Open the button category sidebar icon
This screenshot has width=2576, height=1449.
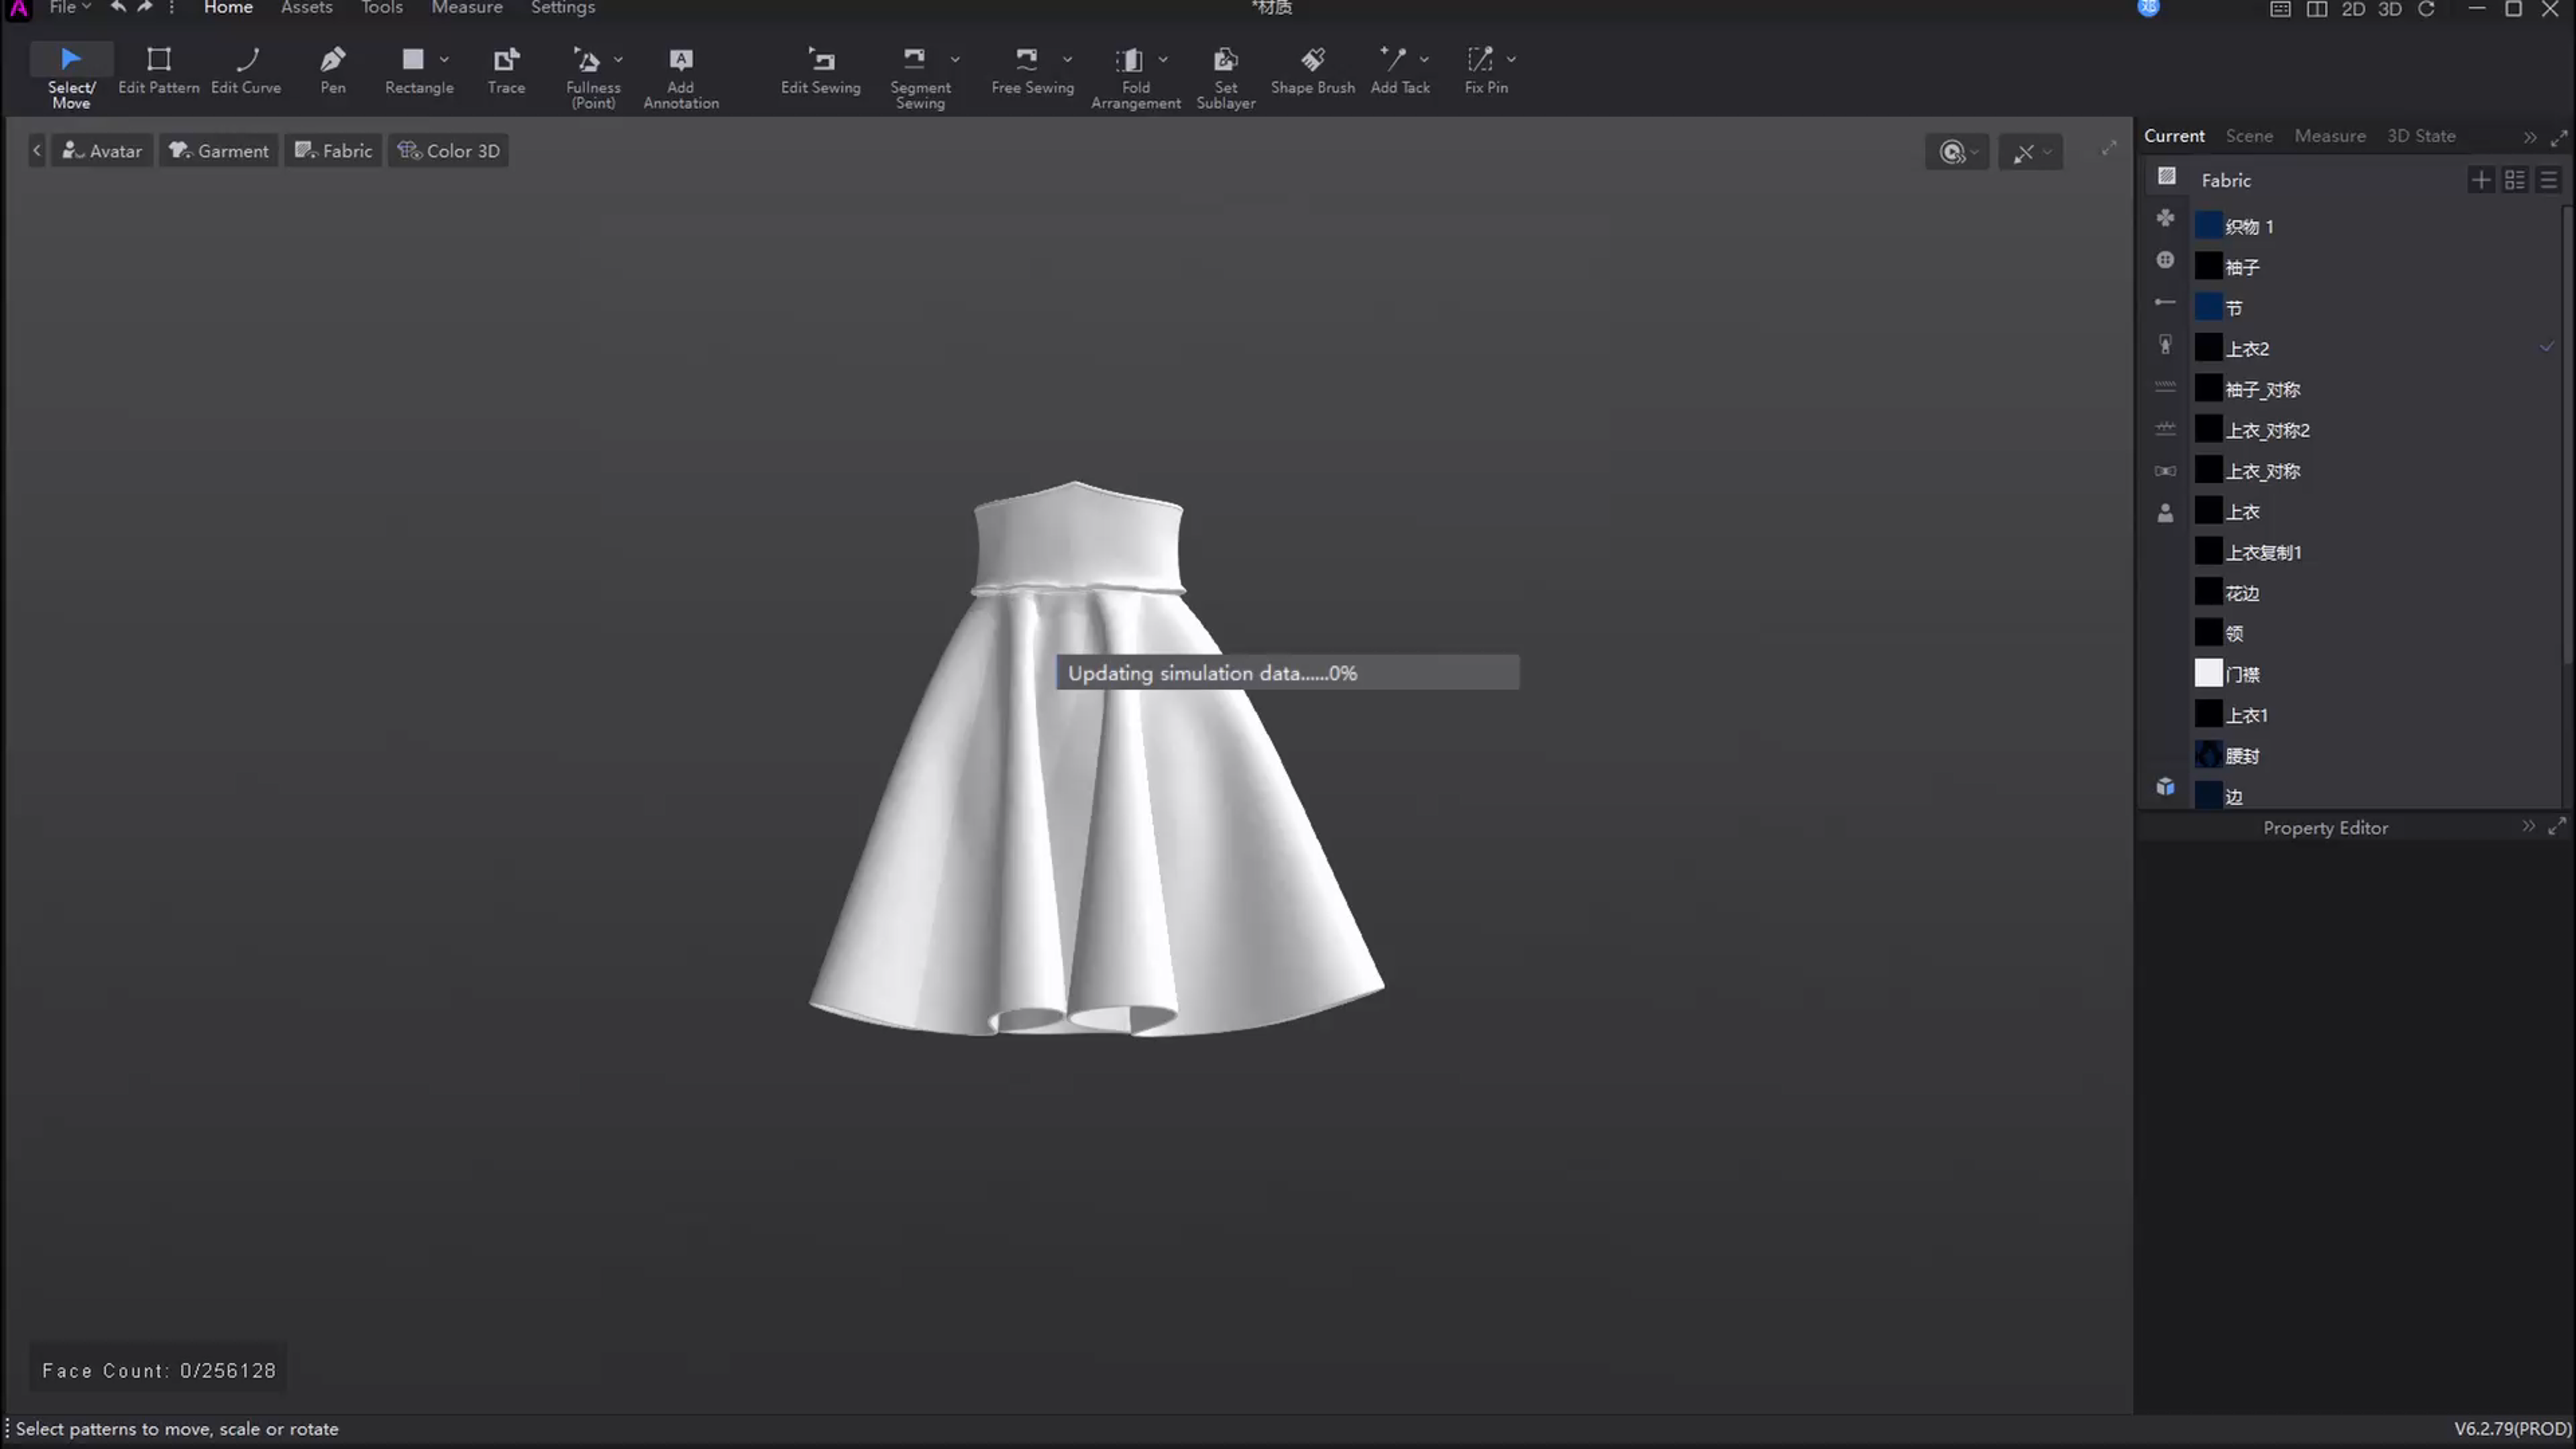click(x=2165, y=260)
